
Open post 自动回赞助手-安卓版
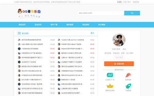tap(33, 84)
